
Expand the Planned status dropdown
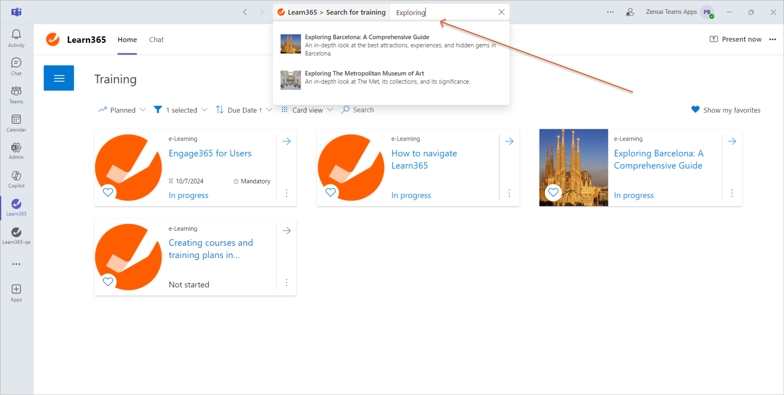tap(122, 110)
